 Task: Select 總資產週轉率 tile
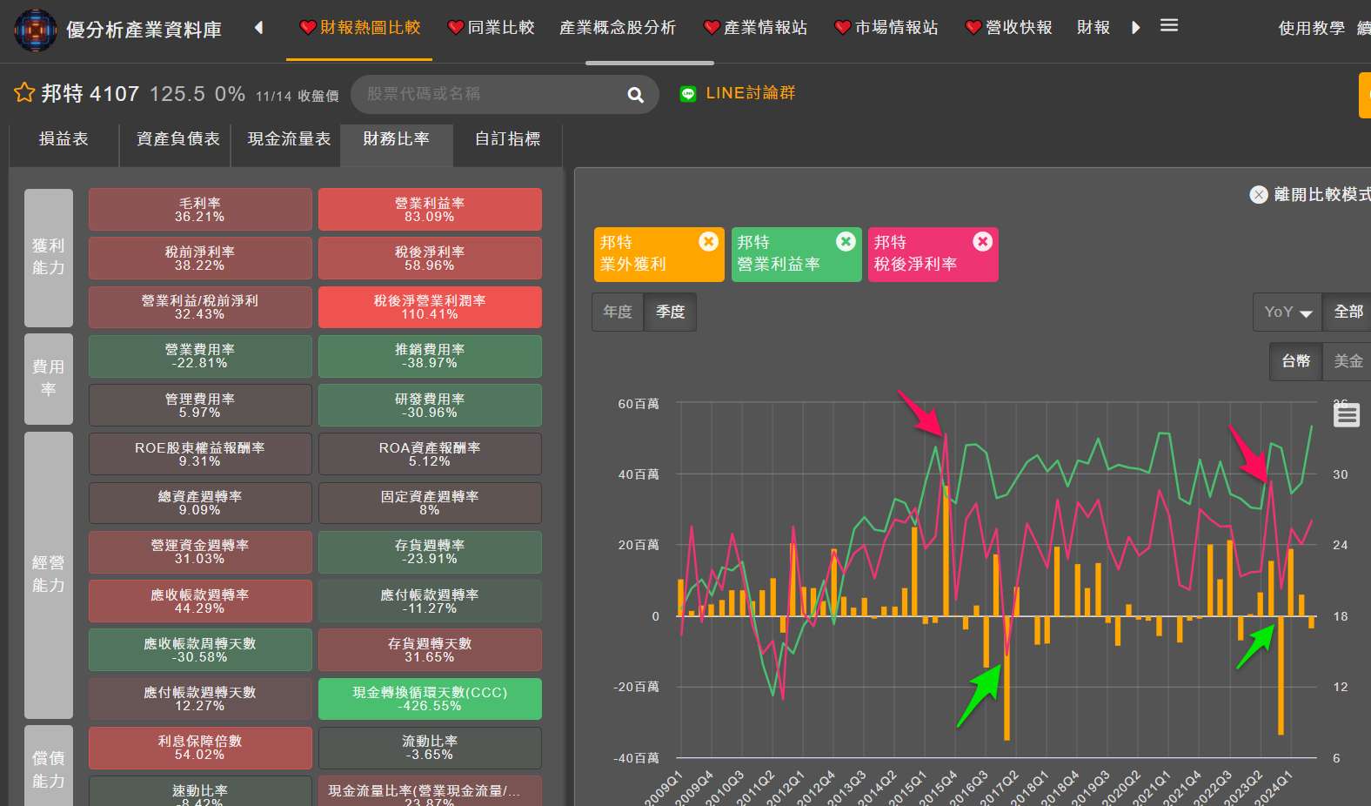[200, 503]
